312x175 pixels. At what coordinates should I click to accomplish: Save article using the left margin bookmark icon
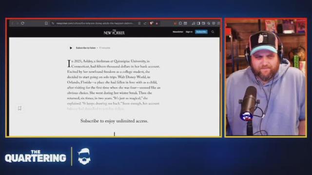(x=19, y=108)
